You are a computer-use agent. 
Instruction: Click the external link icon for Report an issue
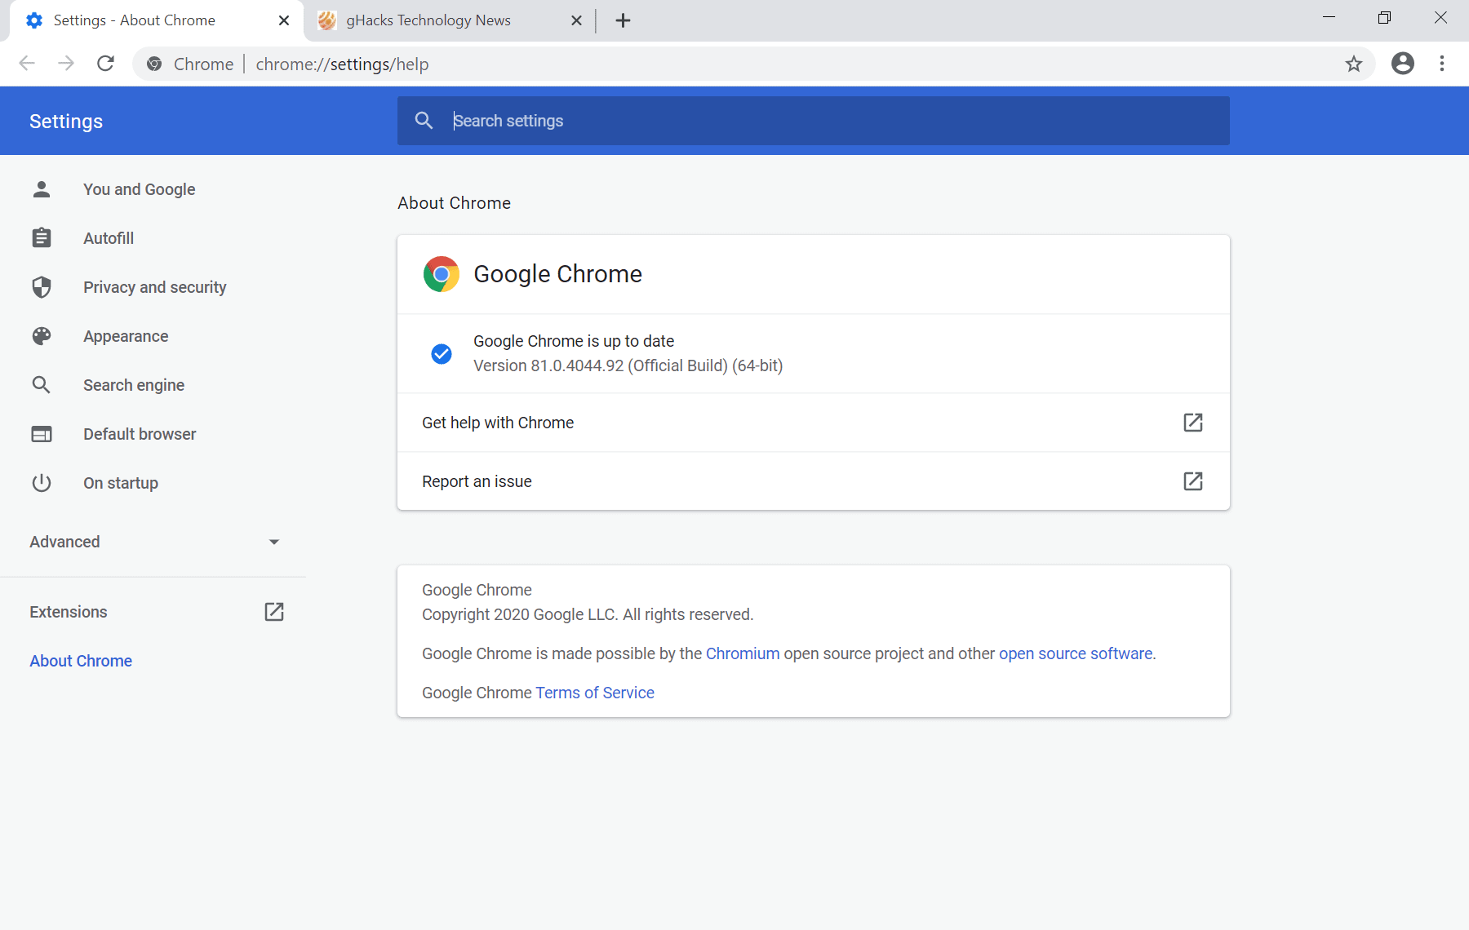pos(1193,481)
